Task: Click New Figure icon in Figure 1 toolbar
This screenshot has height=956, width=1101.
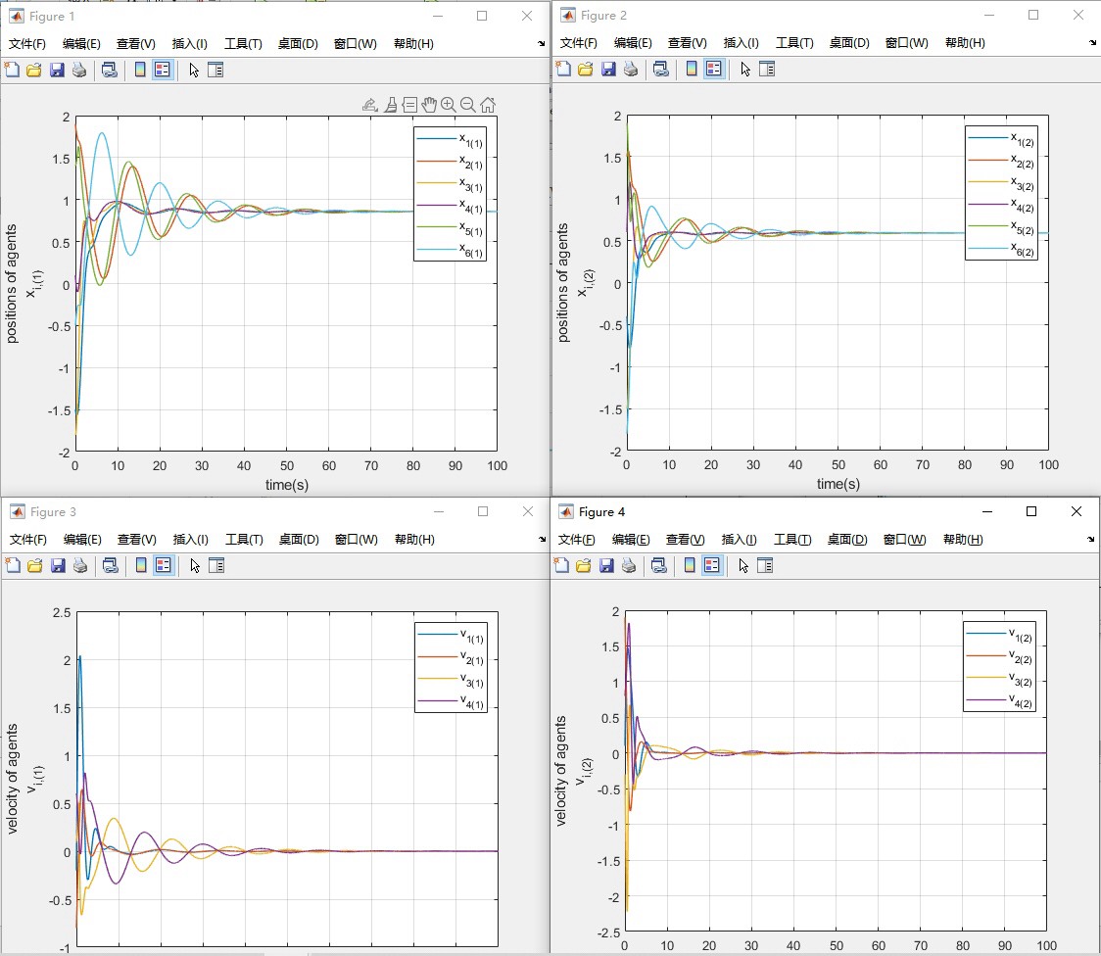Action: point(12,70)
